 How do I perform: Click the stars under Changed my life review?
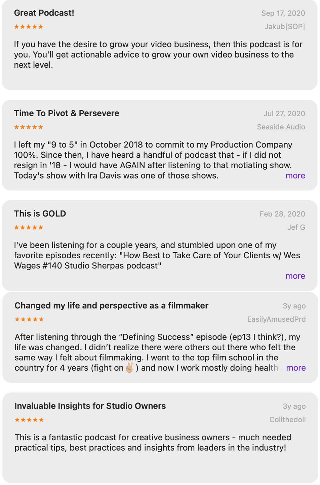coord(29,319)
